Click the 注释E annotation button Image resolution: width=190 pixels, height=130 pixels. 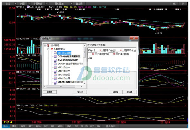coord(80,92)
